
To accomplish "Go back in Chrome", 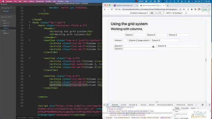I will (105, 10).
